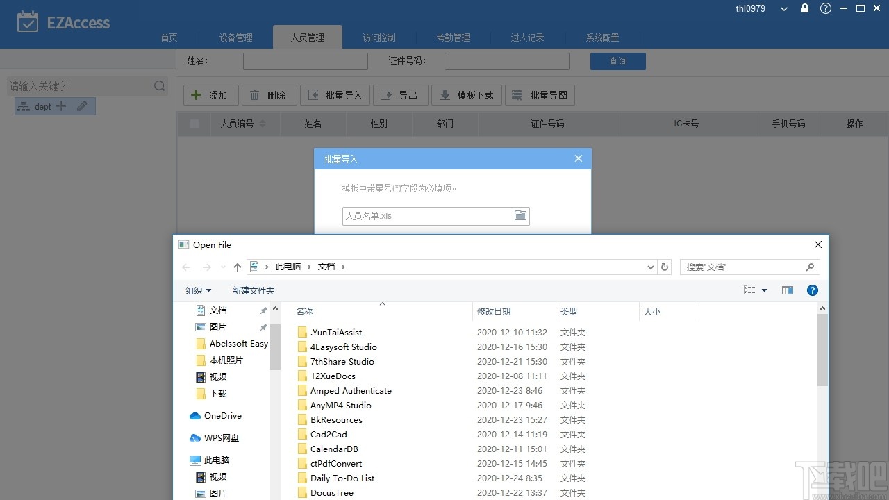Click the search magnifier in the keyword box

159,85
